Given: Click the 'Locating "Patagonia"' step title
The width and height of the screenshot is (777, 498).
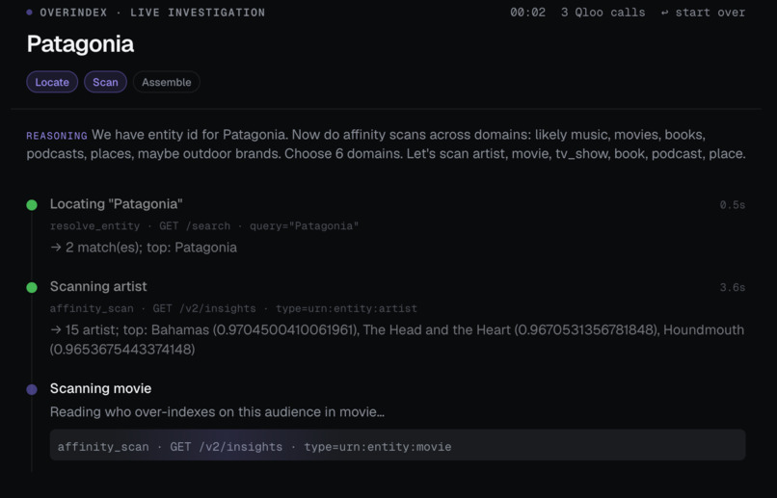Looking at the screenshot, I should click(117, 204).
